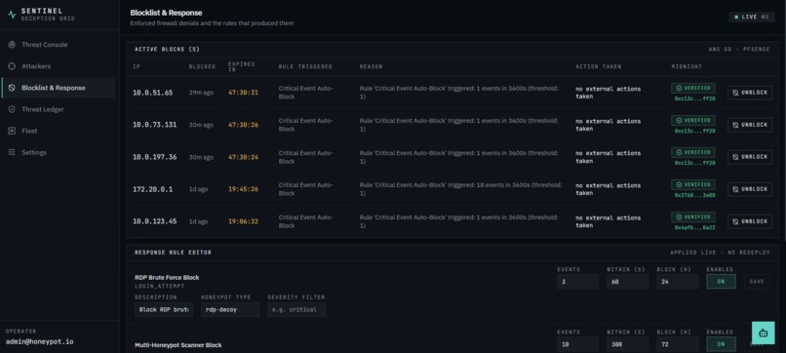This screenshot has height=353, width=786.
Task: Focus the Severity Filter input
Action: pos(296,309)
